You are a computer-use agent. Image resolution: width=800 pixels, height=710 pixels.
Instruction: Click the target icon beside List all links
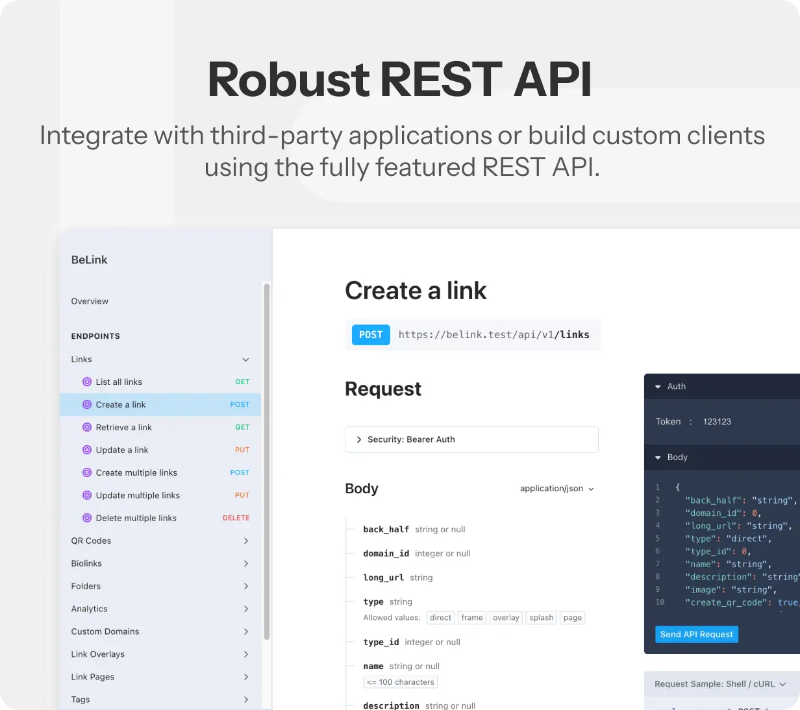pyautogui.click(x=87, y=382)
